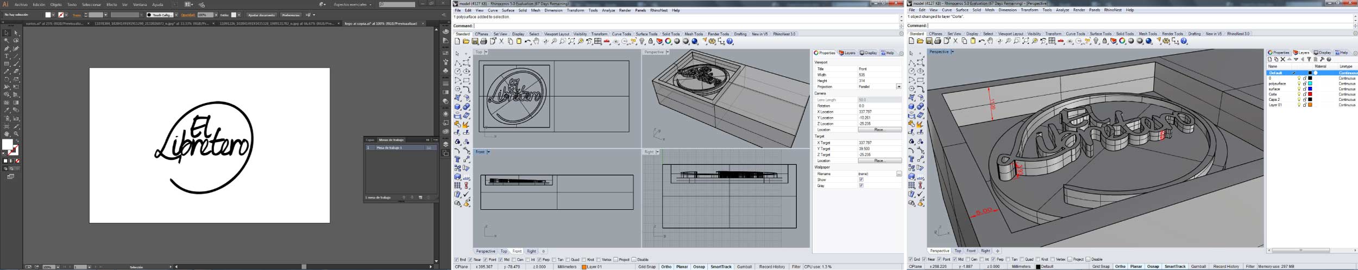Click Delete layer X icon in Rhino Layers panel
The height and width of the screenshot is (270, 1358).
click(x=1283, y=59)
